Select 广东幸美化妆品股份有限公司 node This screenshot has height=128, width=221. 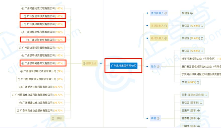(x=40, y=110)
